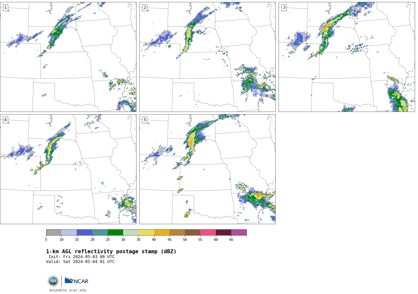Click the member number 5 label box

[145, 120]
